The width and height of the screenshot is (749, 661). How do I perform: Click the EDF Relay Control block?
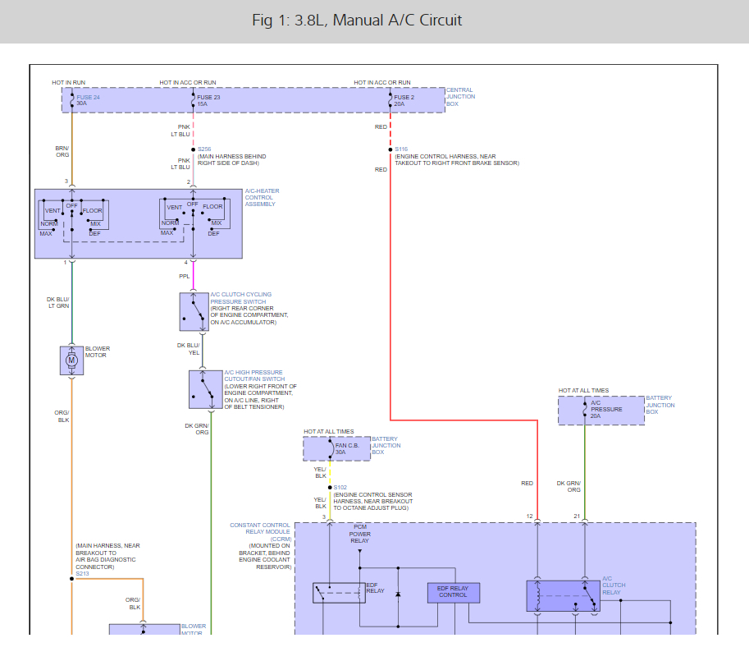click(454, 592)
